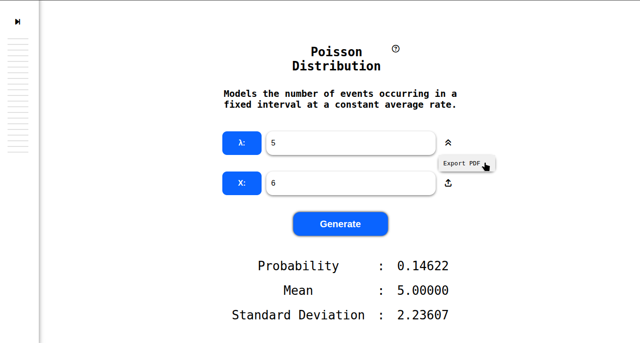Image resolution: width=640 pixels, height=343 pixels.
Task: Click the Standard Deviation result label
Action: coord(298,315)
